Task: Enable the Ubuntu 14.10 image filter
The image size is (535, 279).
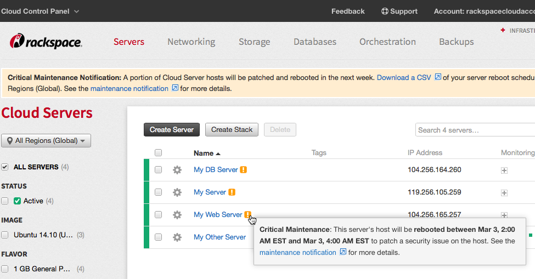Action: click(x=5, y=235)
